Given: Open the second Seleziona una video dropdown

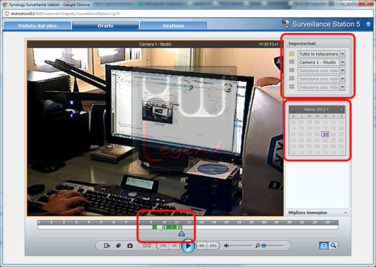Looking at the screenshot, I should coord(321,79).
